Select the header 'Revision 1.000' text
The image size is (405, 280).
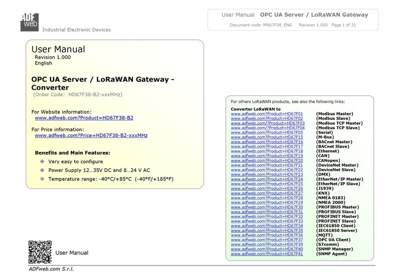[x=313, y=25]
